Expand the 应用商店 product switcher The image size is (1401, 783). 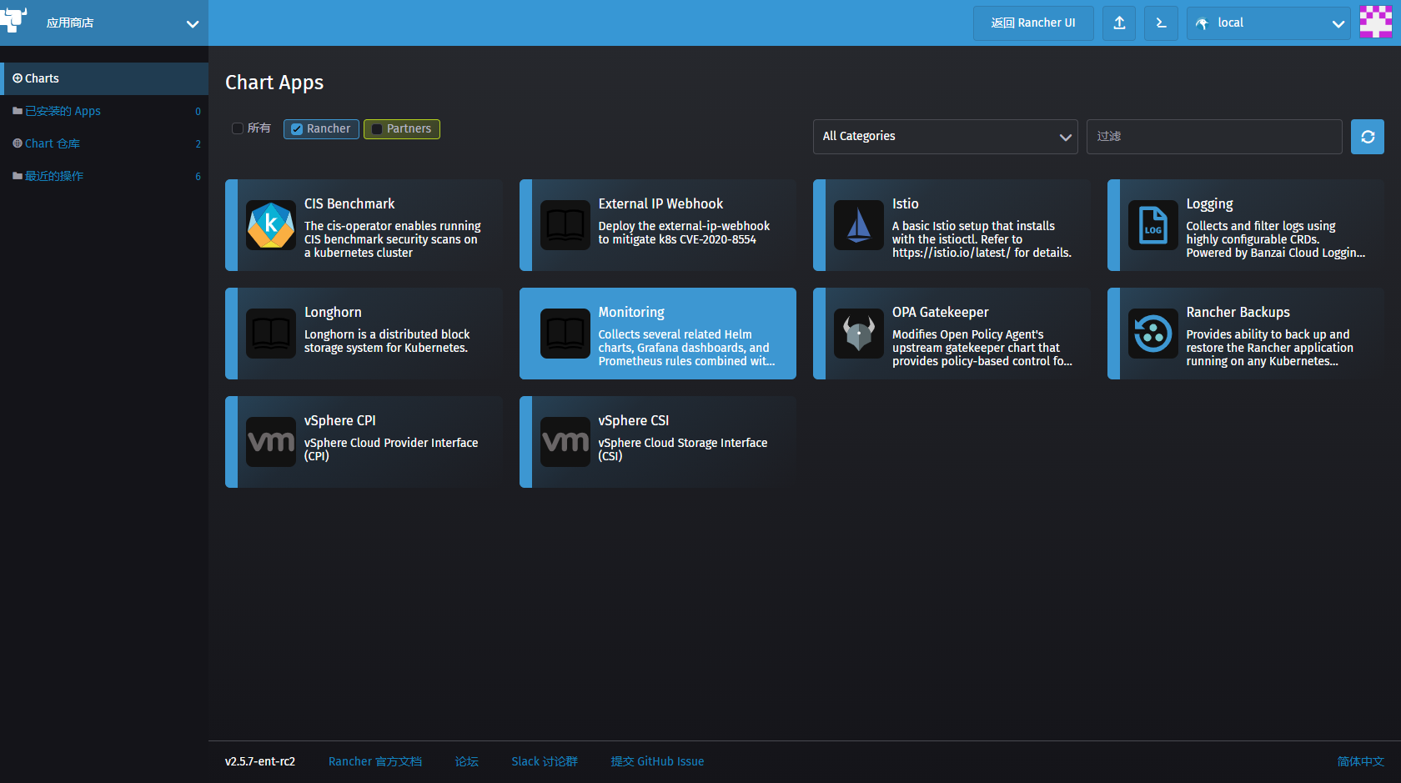pyautogui.click(x=104, y=23)
